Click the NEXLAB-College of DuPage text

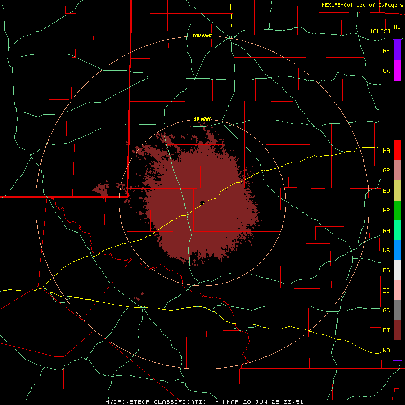pyautogui.click(x=360, y=5)
